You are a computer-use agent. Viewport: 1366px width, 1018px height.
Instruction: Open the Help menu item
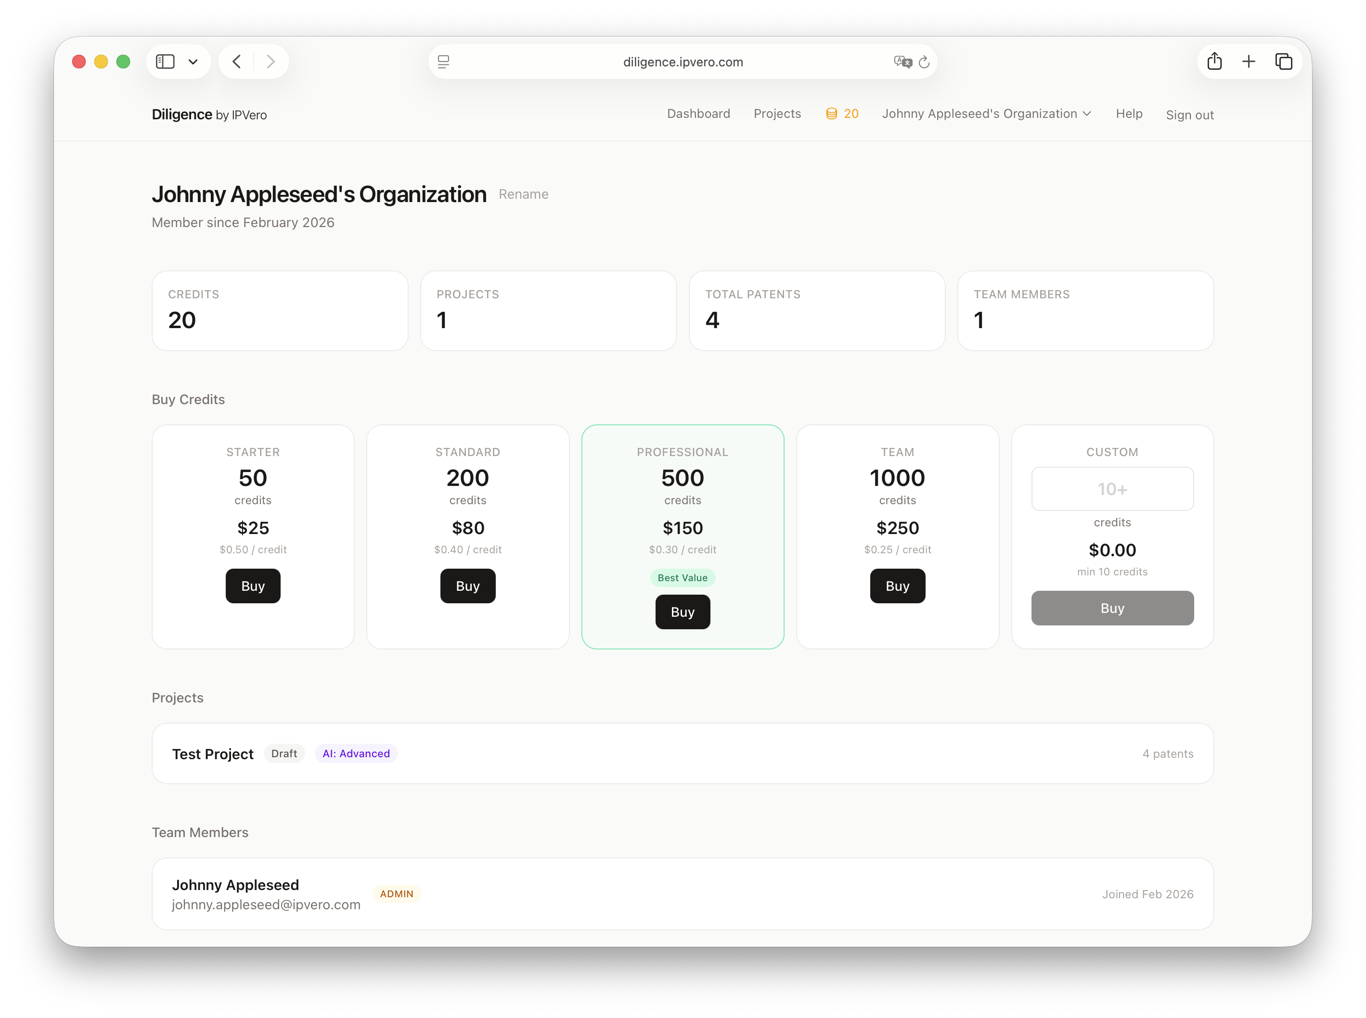click(1129, 114)
